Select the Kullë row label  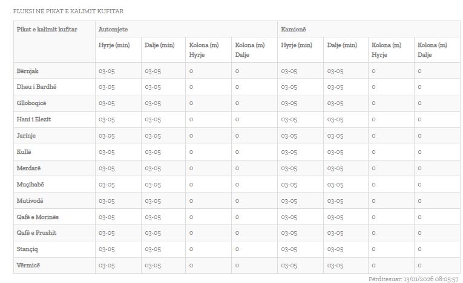tap(24, 152)
